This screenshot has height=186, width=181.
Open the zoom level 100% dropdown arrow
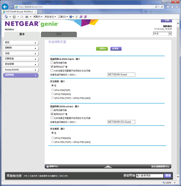tap(175, 183)
